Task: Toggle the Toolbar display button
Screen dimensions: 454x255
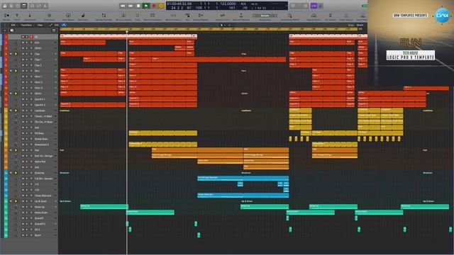Action: [x=24, y=6]
